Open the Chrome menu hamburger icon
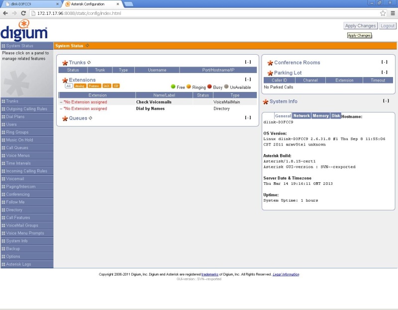398x310 pixels. point(393,13)
